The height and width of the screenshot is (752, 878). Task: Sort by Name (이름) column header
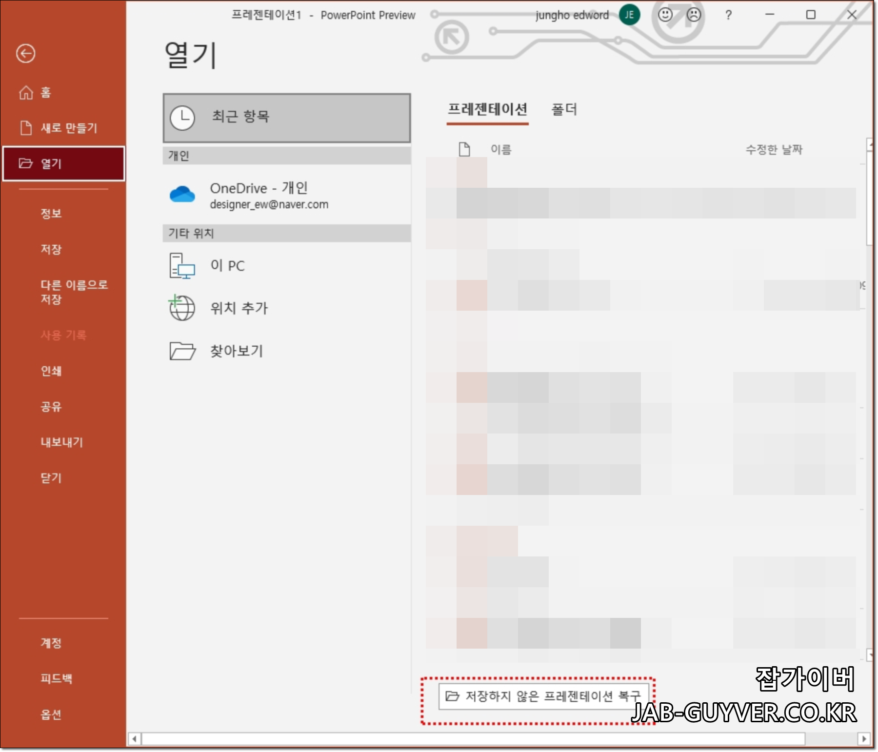pos(501,150)
